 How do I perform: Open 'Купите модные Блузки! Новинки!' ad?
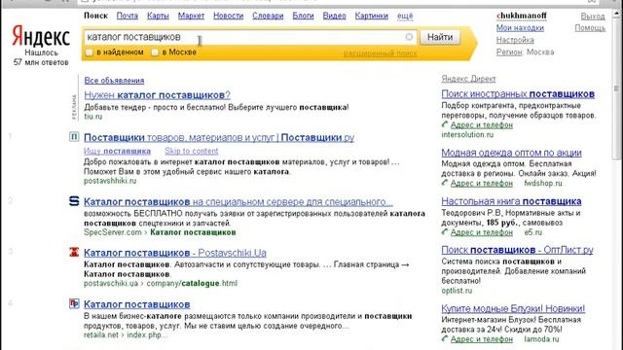coord(513,309)
